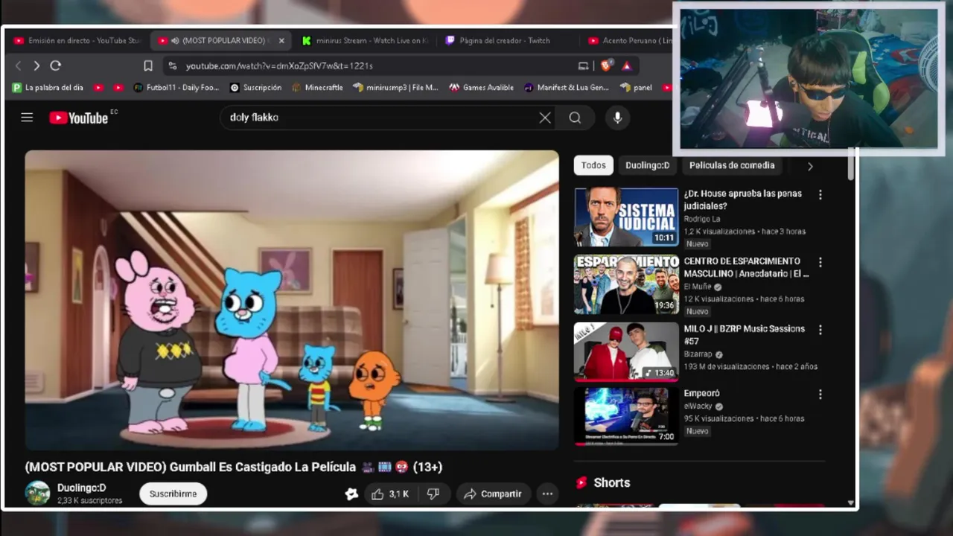The width and height of the screenshot is (953, 536).
Task: Go back with the browser back arrow
Action: click(19, 66)
